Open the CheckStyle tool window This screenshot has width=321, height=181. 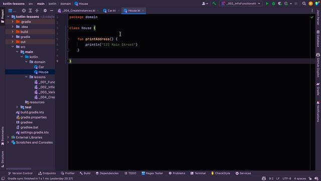pyautogui.click(x=221, y=173)
